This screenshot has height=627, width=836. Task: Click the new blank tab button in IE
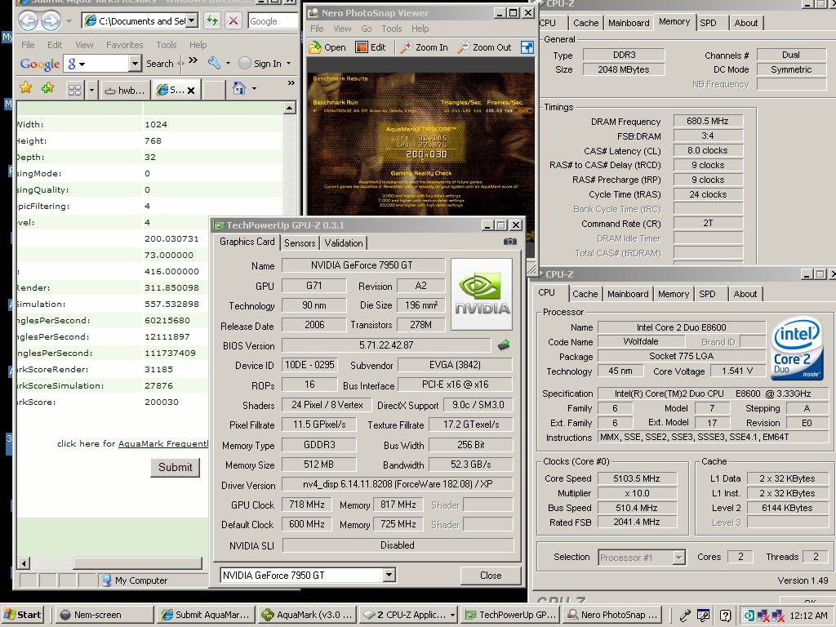215,90
